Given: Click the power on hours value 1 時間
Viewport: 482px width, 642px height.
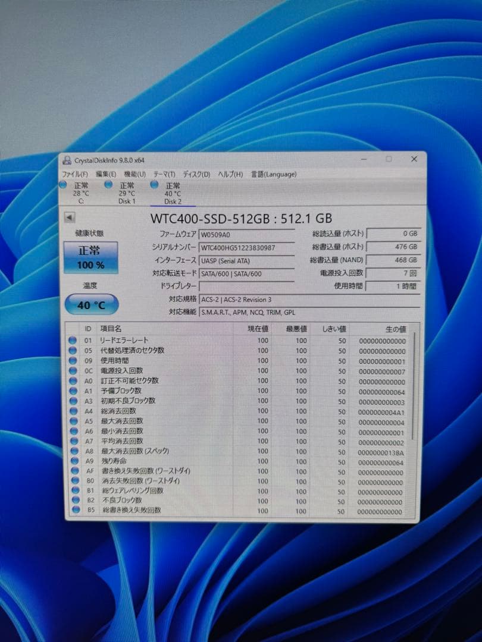Looking at the screenshot, I should (x=393, y=286).
